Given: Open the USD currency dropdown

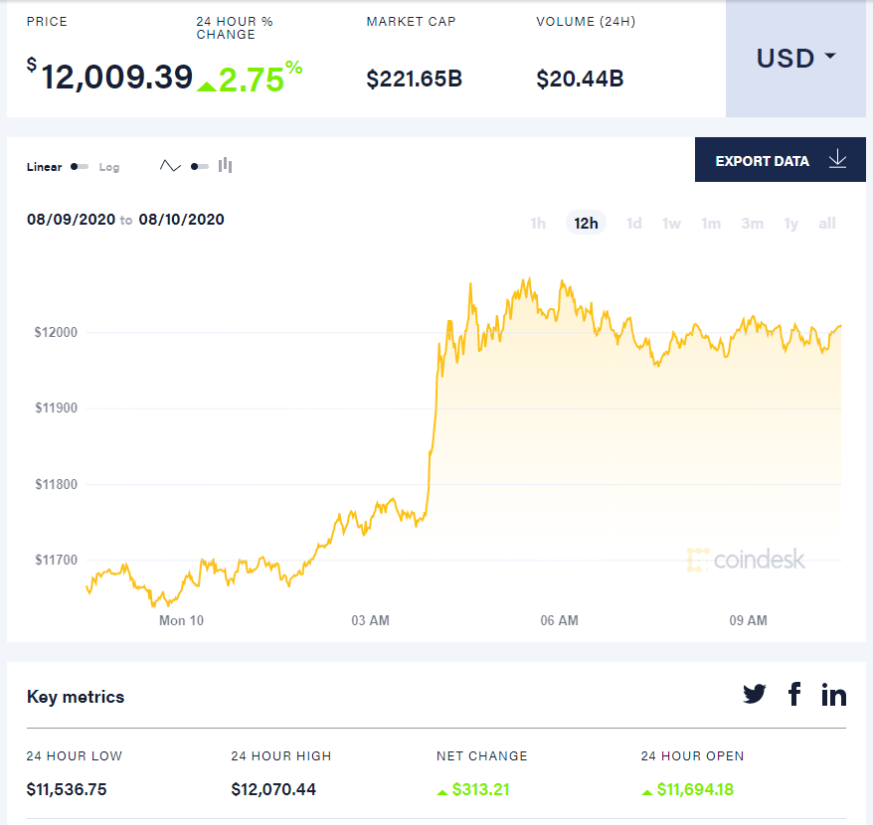Looking at the screenshot, I should pyautogui.click(x=794, y=59).
